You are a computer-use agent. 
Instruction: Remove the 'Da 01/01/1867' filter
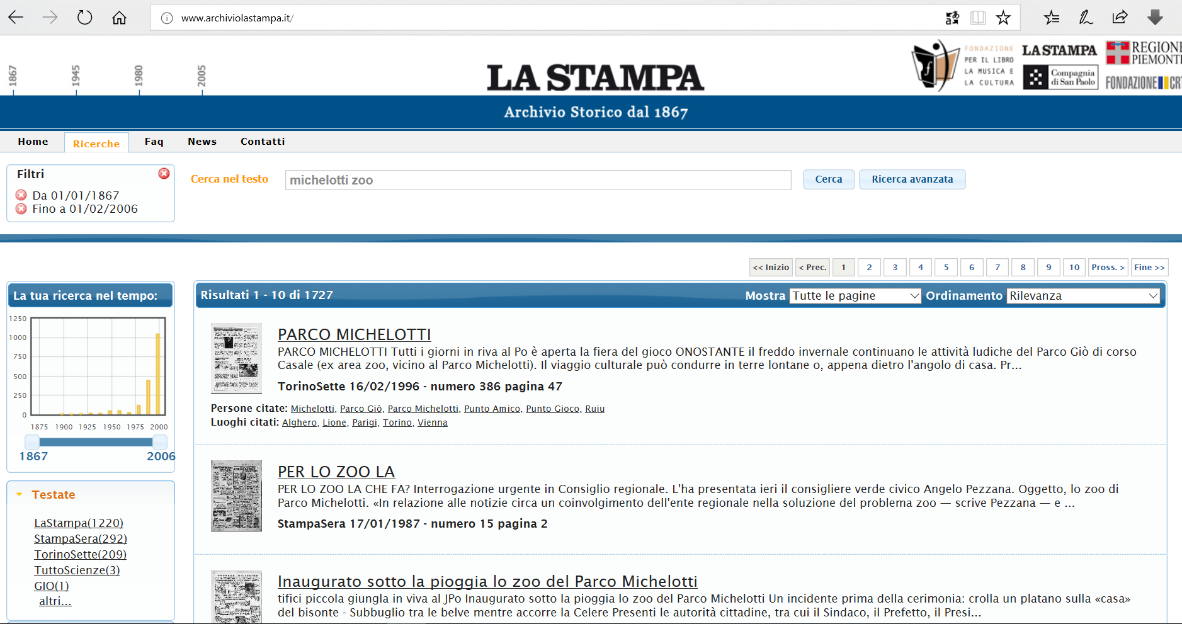(21, 195)
